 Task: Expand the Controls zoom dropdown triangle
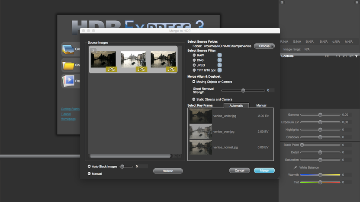[357, 56]
